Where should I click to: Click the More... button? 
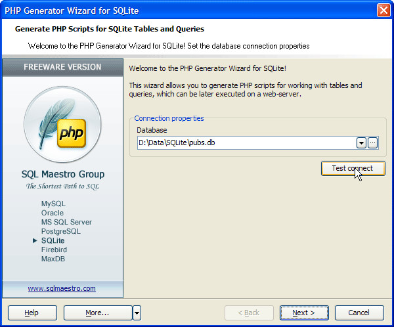coord(98,313)
